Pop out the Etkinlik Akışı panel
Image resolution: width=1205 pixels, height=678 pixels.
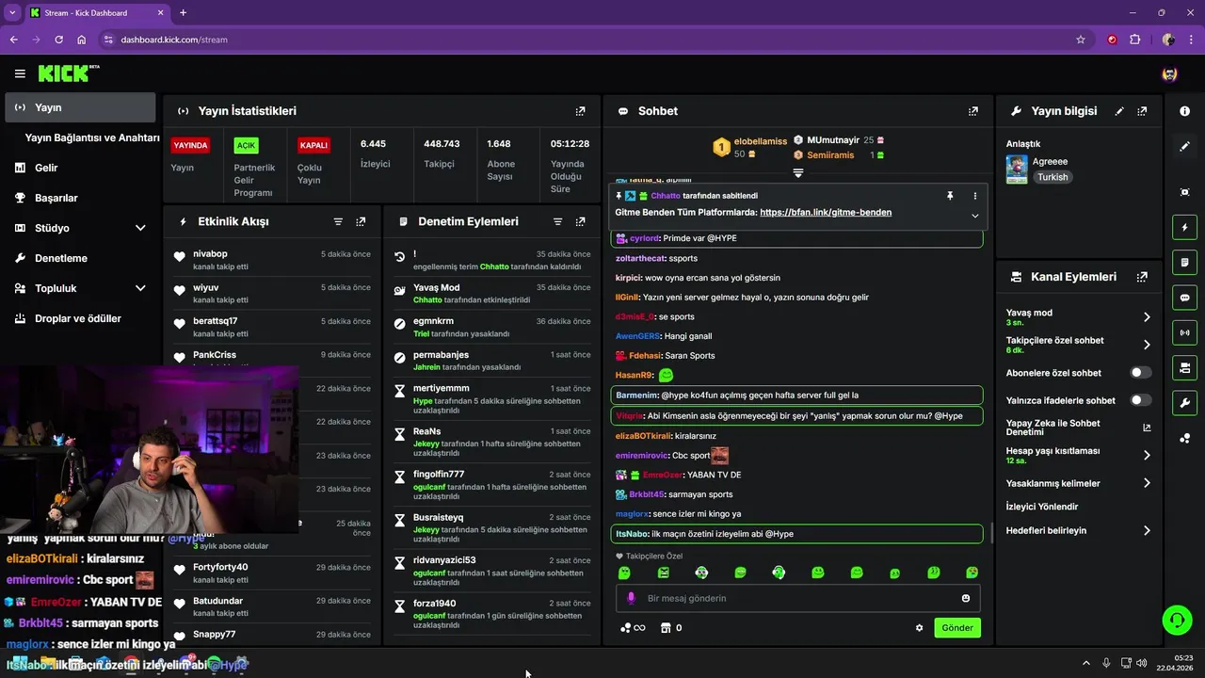click(361, 221)
